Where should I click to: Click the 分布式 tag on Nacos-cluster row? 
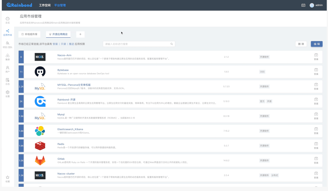275,175
